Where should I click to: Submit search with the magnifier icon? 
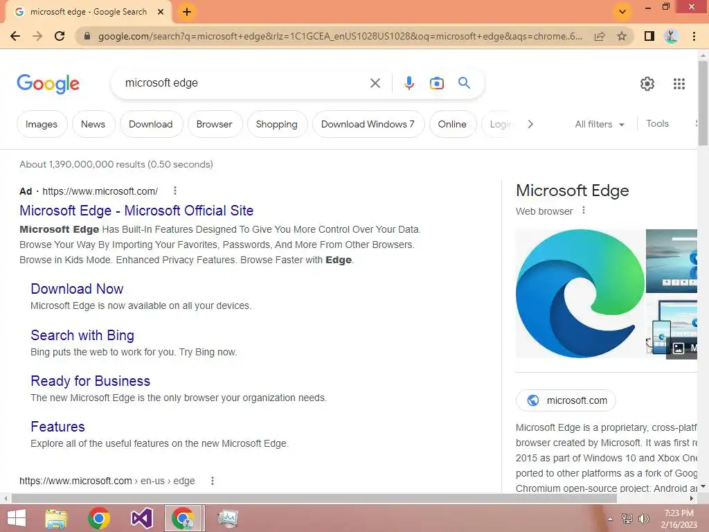[x=465, y=83]
